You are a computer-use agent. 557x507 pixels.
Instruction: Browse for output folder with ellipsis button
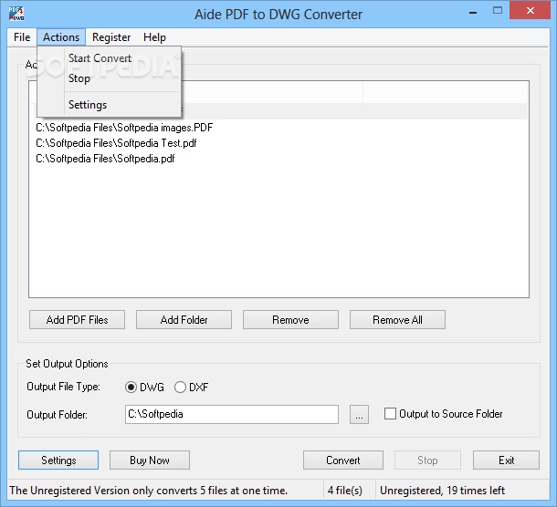click(x=359, y=415)
